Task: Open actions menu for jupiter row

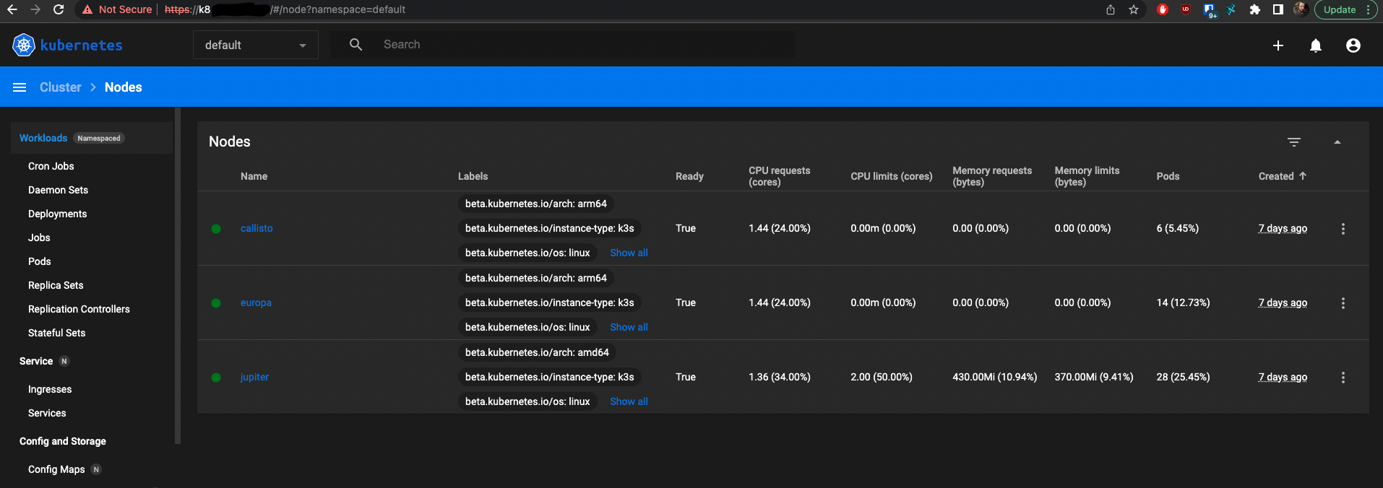Action: pyautogui.click(x=1343, y=378)
